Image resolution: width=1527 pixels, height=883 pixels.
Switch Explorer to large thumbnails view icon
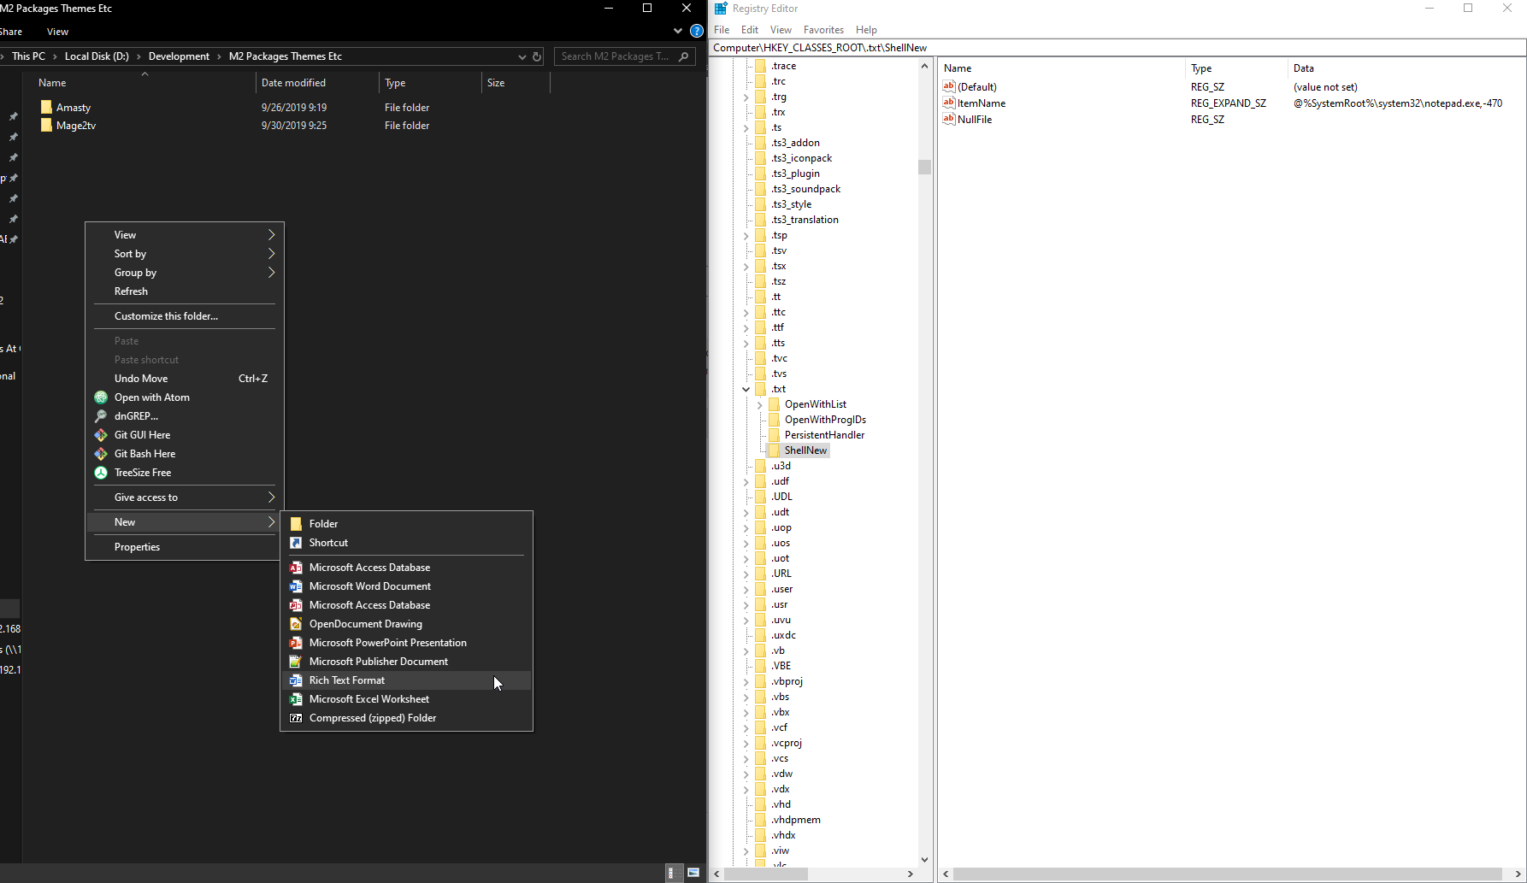pyautogui.click(x=693, y=873)
